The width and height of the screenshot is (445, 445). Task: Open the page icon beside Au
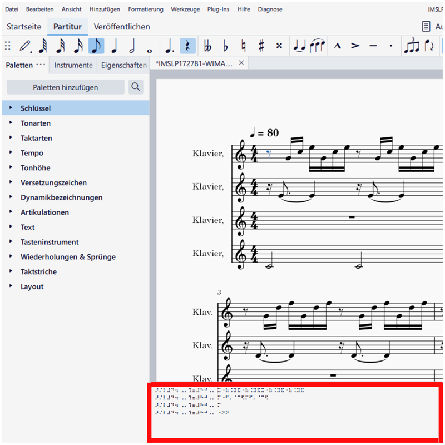tap(426, 27)
